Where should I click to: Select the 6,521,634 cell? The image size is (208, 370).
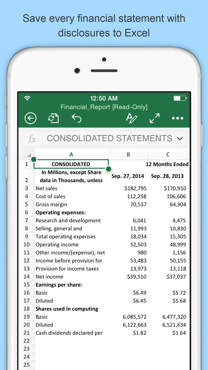[x=174, y=325]
